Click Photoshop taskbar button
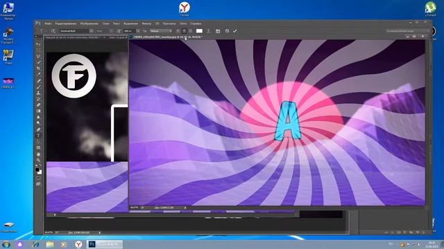The image size is (444, 249). (105, 244)
